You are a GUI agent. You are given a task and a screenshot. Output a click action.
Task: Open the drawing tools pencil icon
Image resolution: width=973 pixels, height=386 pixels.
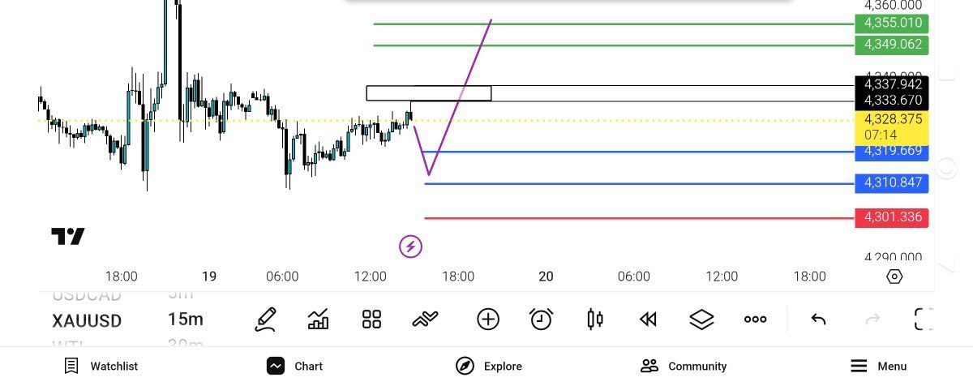pos(265,320)
